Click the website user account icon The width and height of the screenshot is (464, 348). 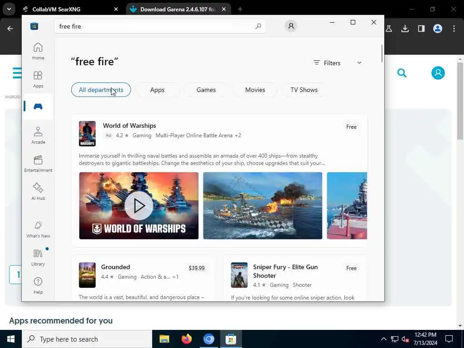pos(438,73)
